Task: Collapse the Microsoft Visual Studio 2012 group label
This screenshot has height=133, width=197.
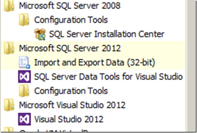Action: (72, 105)
